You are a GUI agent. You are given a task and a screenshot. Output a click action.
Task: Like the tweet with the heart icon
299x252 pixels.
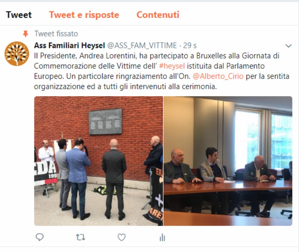pos(121,237)
